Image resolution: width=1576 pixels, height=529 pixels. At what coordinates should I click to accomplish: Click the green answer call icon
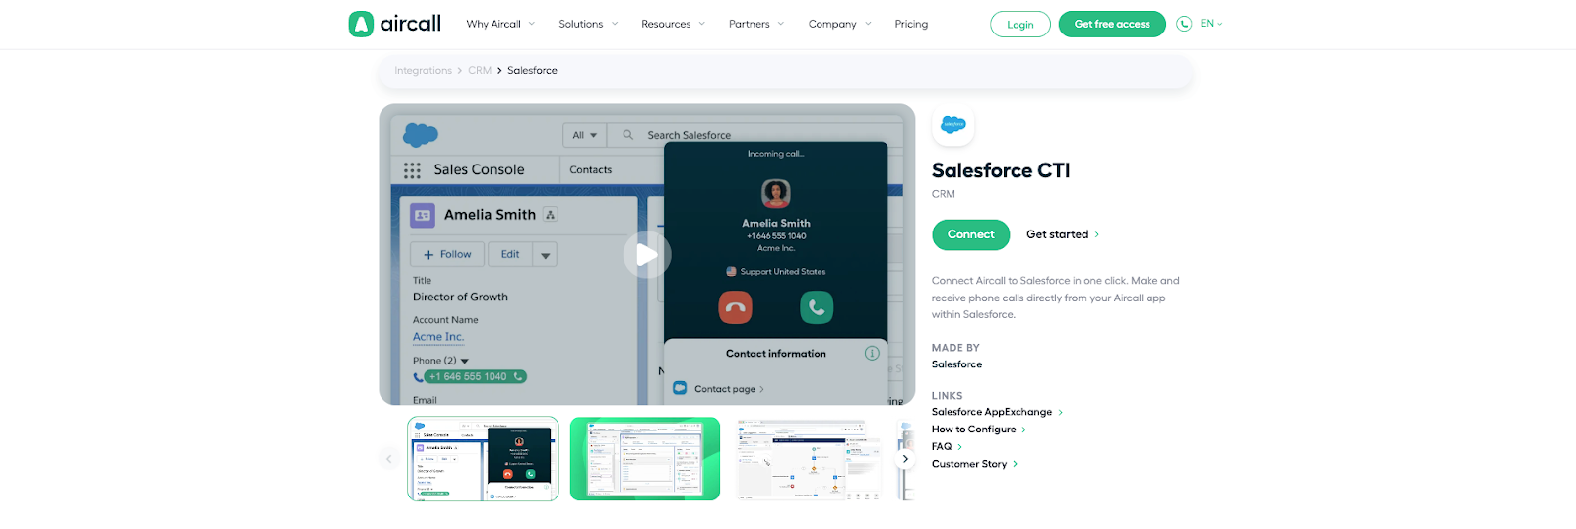point(817,307)
